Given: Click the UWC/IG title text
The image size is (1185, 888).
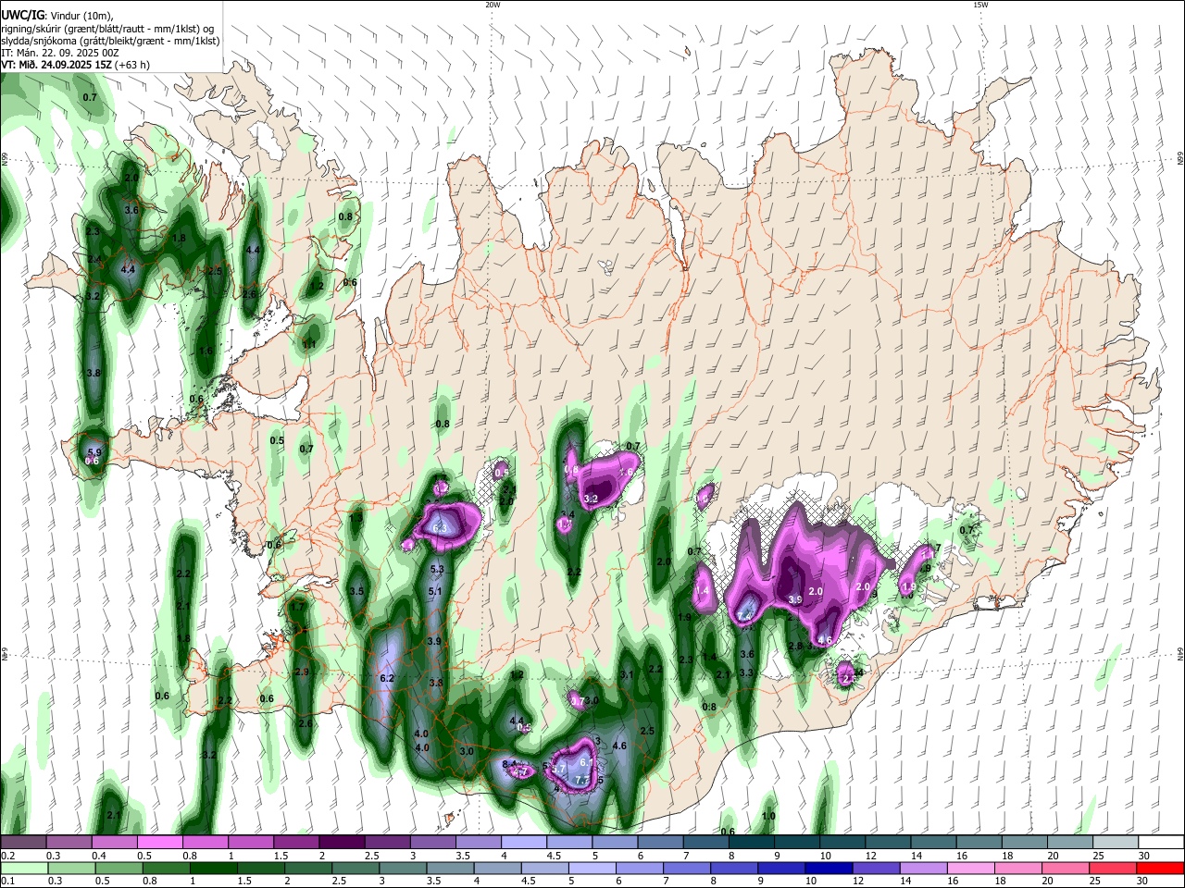Looking at the screenshot, I should (22, 15).
